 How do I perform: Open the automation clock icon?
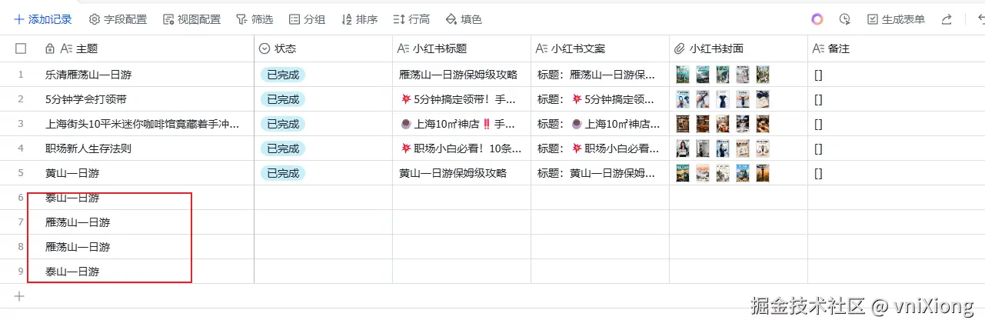click(845, 19)
